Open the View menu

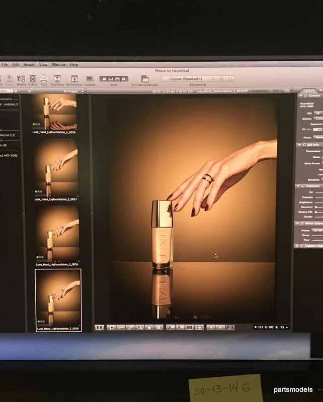tap(43, 65)
